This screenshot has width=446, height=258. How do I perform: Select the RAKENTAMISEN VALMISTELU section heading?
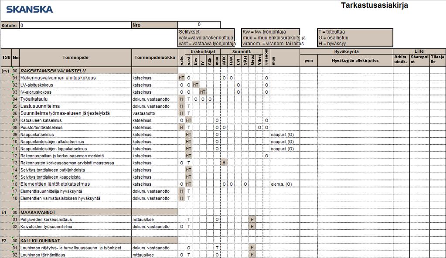(x=75, y=71)
